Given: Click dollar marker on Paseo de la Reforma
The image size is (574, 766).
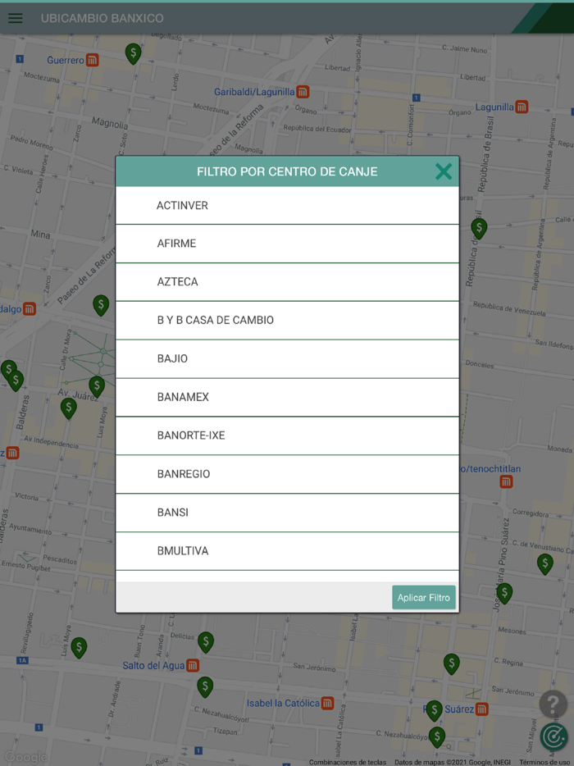Looking at the screenshot, I should click(x=101, y=305).
